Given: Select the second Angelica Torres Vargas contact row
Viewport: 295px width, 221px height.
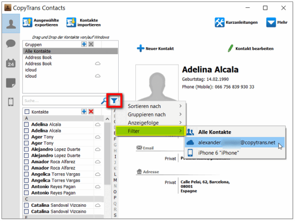Looking at the screenshot, I should [63, 181].
